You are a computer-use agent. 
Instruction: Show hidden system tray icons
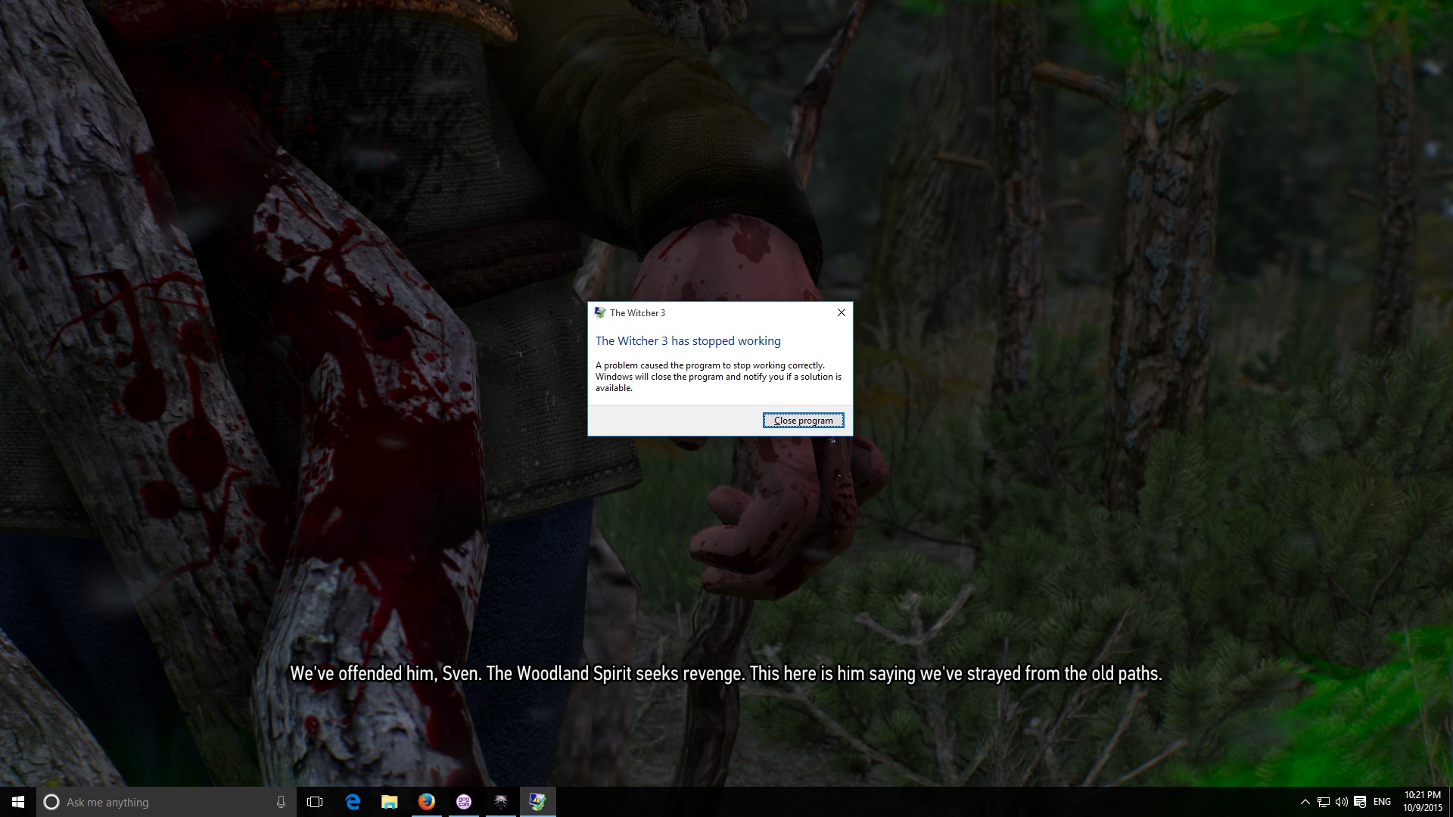[1305, 802]
